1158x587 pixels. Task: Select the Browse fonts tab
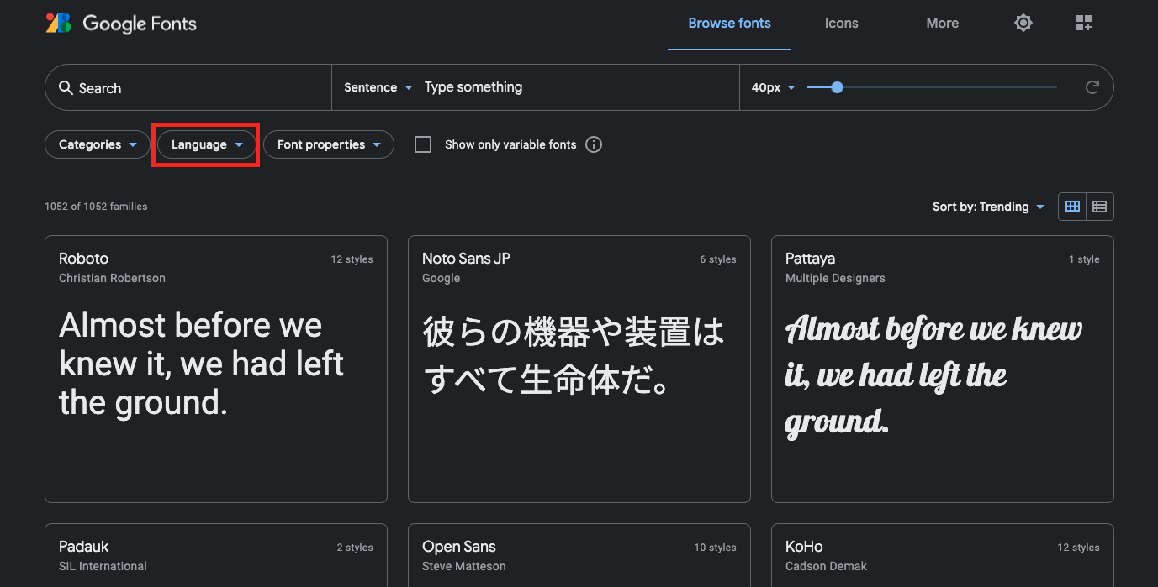tap(729, 24)
